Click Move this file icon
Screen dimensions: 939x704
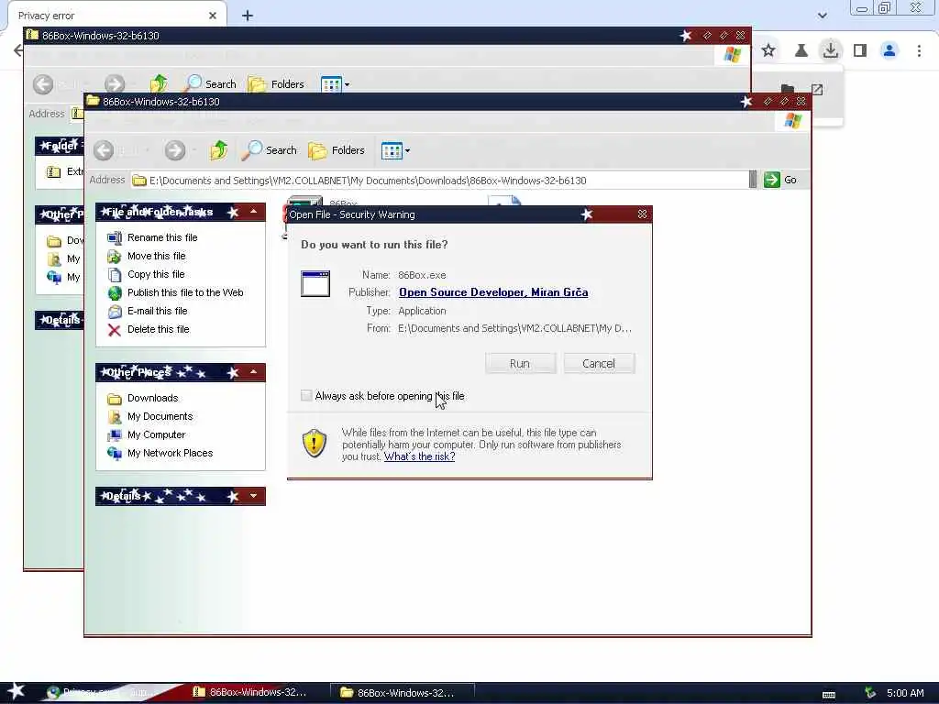115,257
